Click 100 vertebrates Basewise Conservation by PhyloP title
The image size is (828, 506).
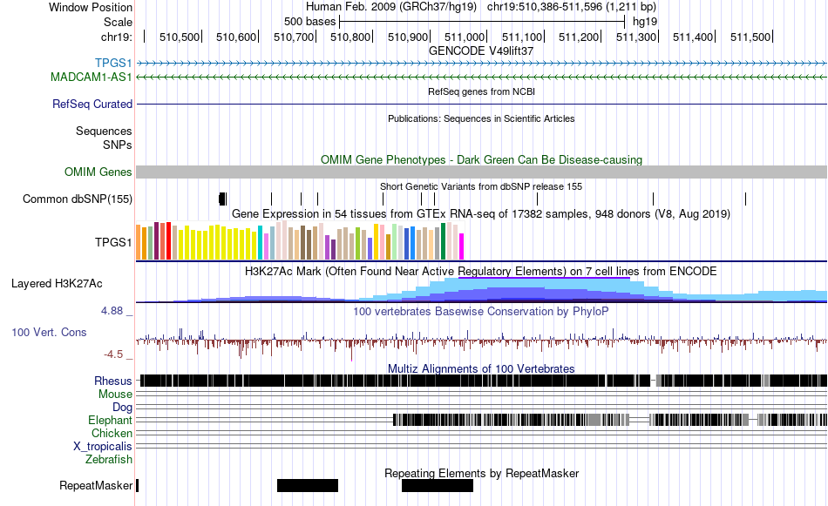tap(481, 311)
